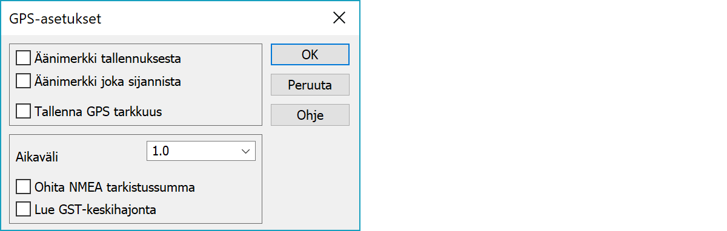This screenshot has width=727, height=231.
Task: Close the GPS-asetukset dialog with X
Action: point(339,18)
